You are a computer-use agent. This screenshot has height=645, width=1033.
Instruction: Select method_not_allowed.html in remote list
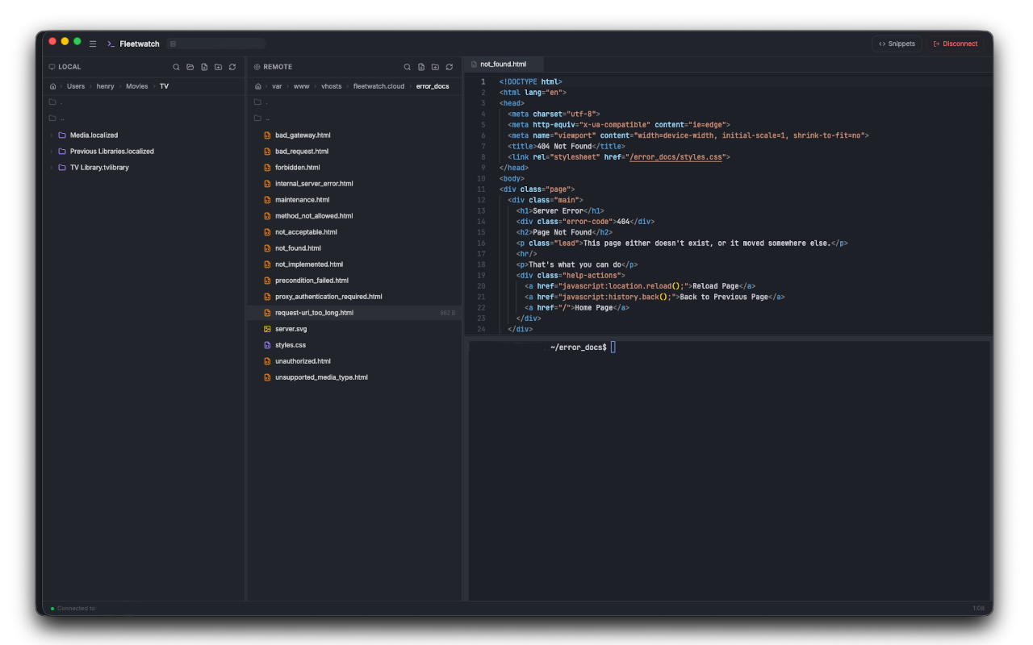click(354, 216)
